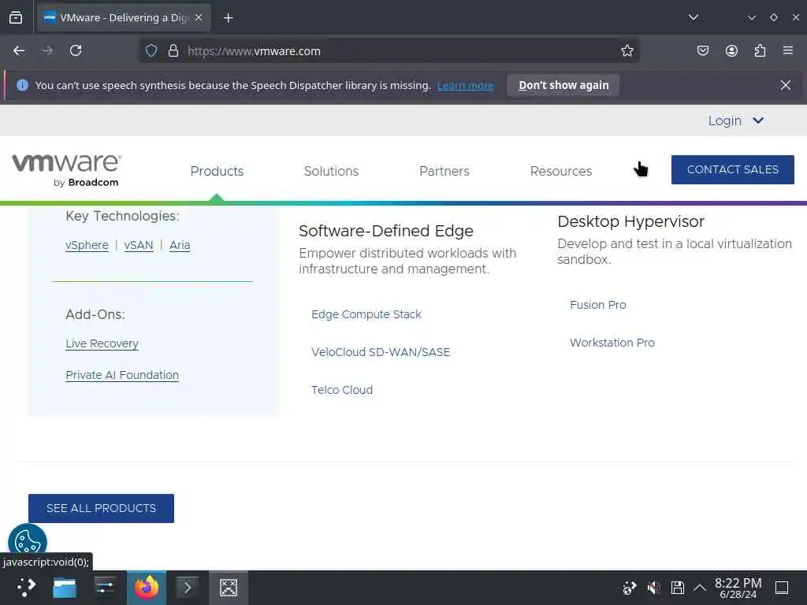This screenshot has width=807, height=605.
Task: Reload the current page
Action: click(x=76, y=51)
